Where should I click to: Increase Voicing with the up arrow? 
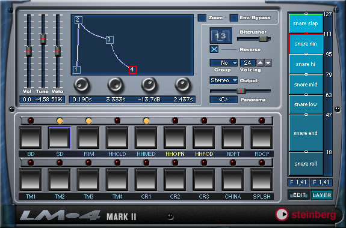pyautogui.click(x=260, y=63)
